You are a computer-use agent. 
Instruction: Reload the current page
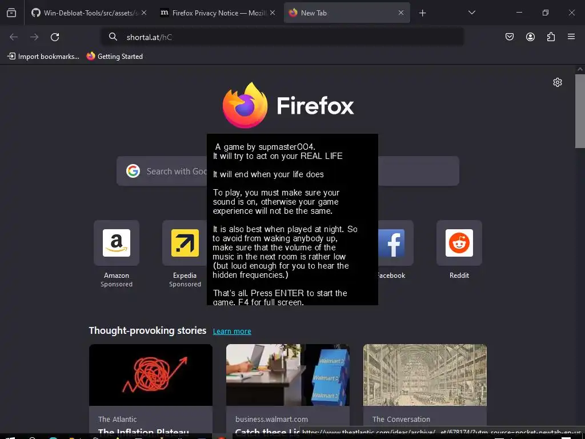[x=55, y=37]
